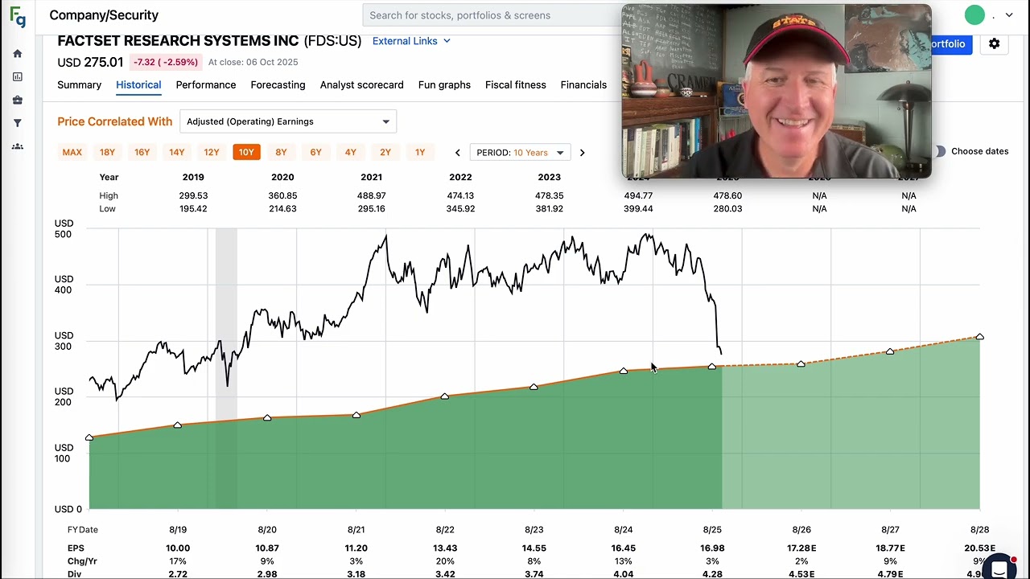
Task: Click the 8/23 earnings data point marker
Action: point(534,387)
